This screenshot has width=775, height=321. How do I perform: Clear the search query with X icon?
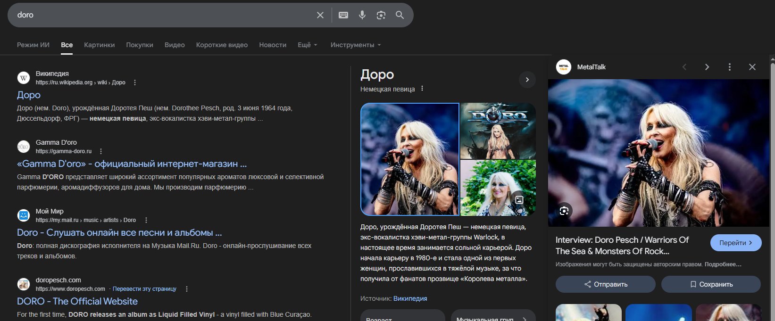click(x=320, y=15)
